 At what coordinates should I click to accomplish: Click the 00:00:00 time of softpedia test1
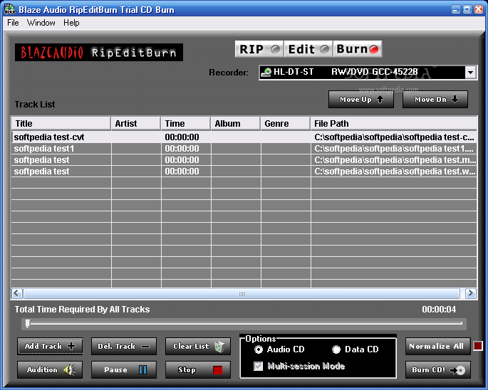182,149
